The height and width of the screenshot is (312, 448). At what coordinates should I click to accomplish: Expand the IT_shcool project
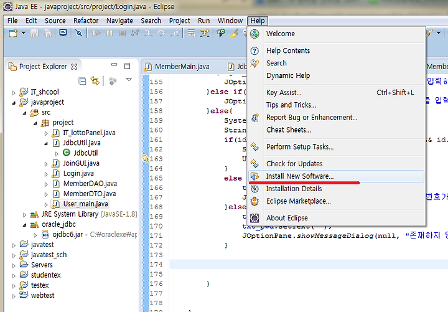pos(14,93)
